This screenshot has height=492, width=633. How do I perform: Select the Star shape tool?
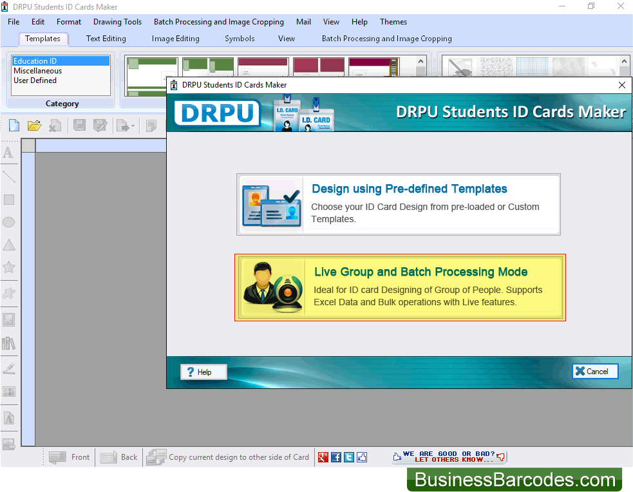[9, 267]
